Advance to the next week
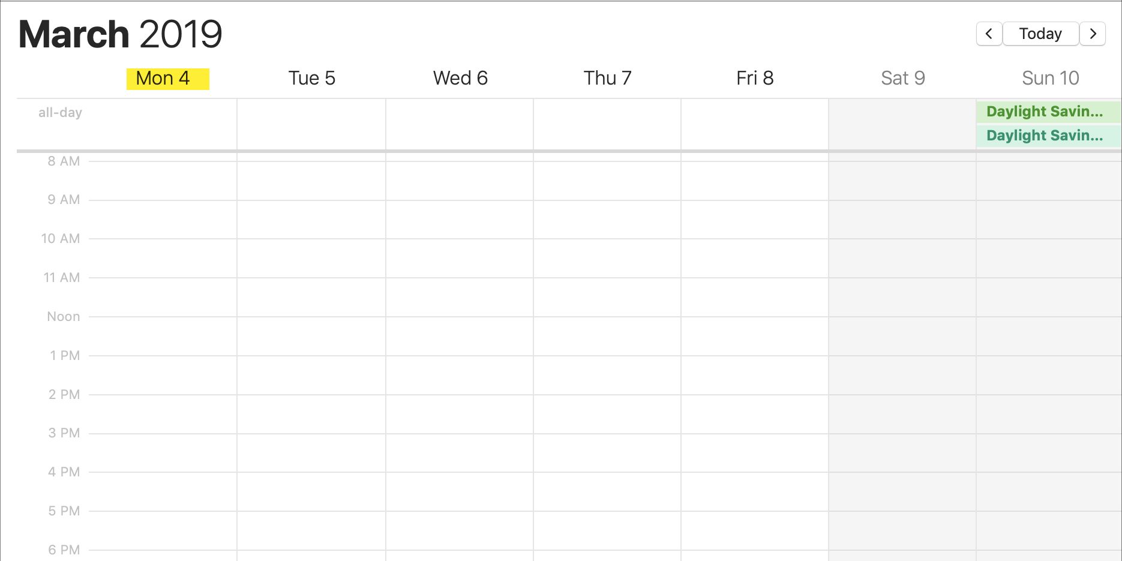The height and width of the screenshot is (561, 1122). [1093, 34]
